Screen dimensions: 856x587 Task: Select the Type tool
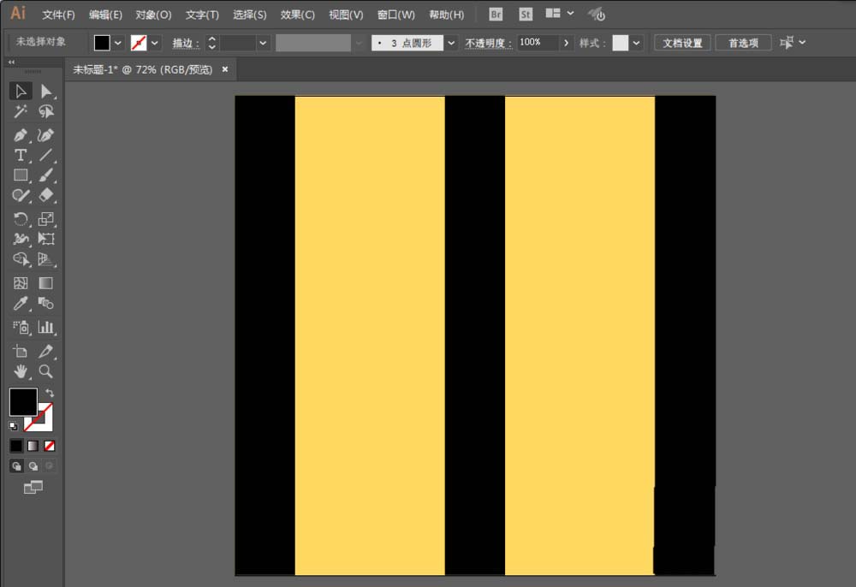[x=21, y=155]
